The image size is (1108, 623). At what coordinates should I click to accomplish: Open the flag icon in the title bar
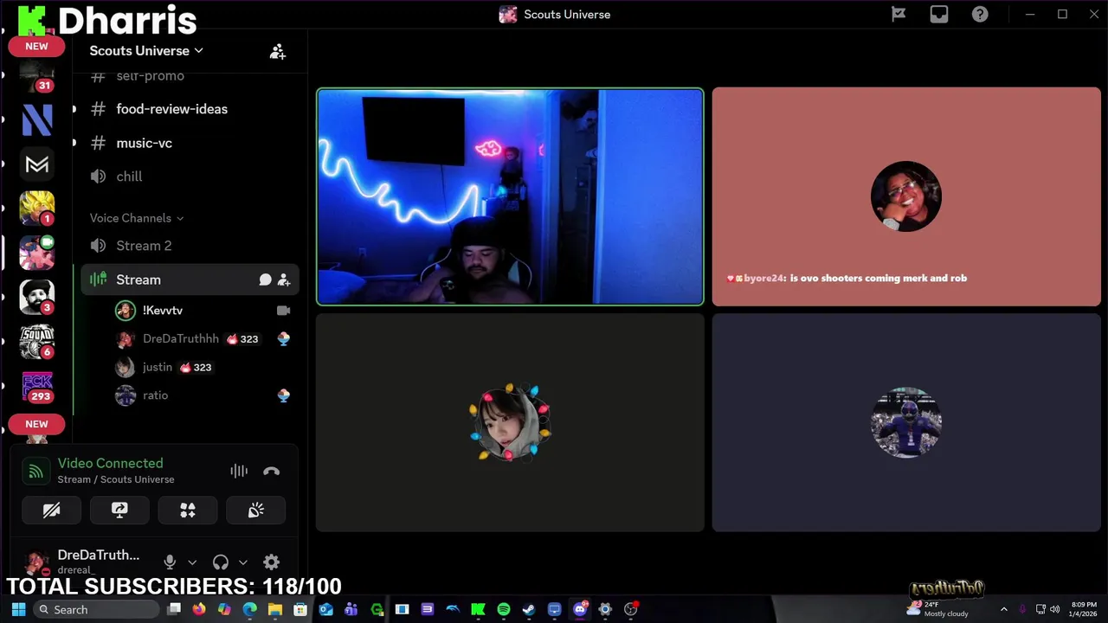(x=899, y=14)
